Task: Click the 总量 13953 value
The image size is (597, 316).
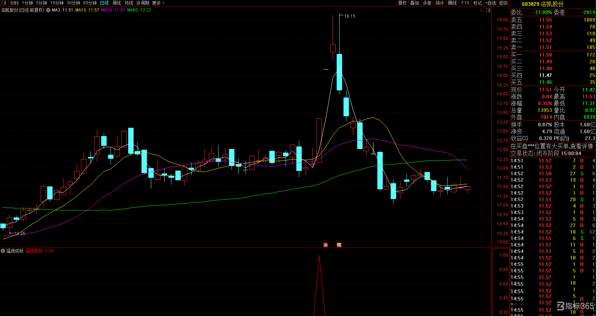Action: [545, 110]
